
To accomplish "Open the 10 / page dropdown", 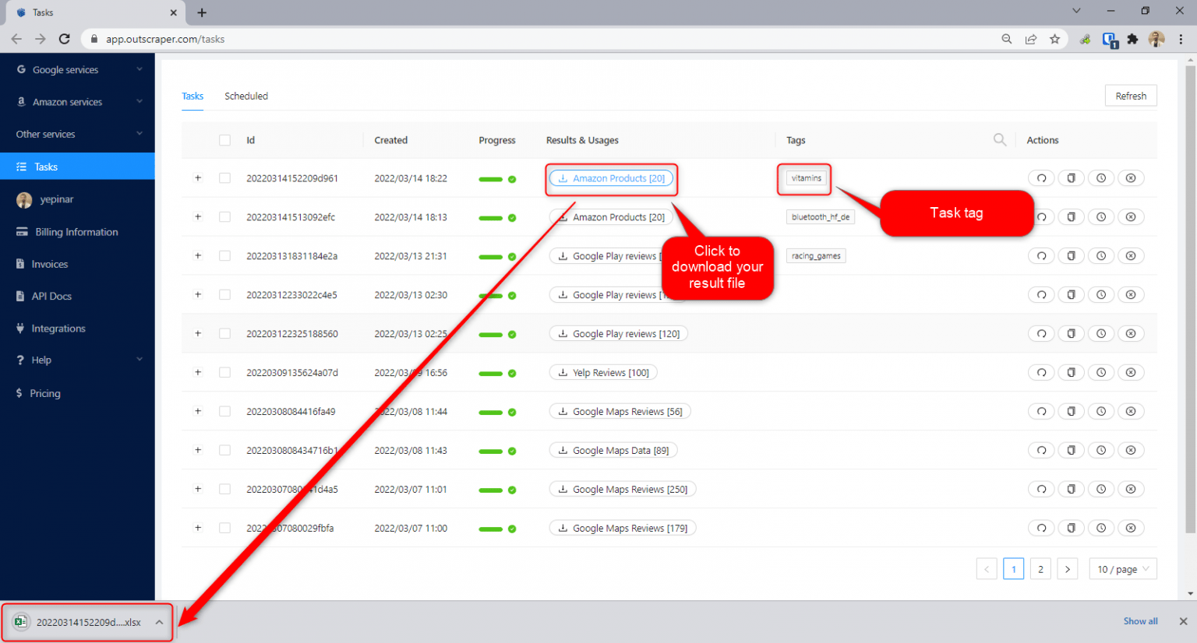I will (x=1122, y=568).
